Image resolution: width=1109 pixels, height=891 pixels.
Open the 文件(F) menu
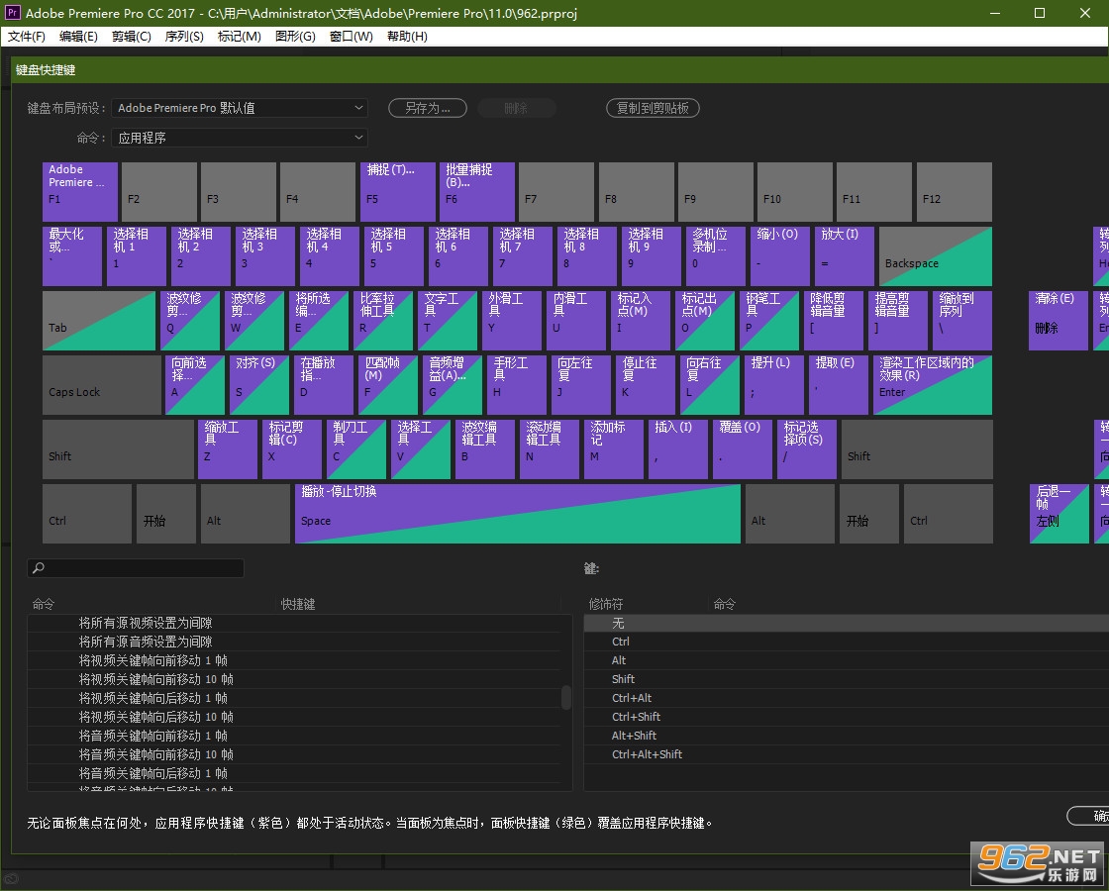[x=26, y=36]
